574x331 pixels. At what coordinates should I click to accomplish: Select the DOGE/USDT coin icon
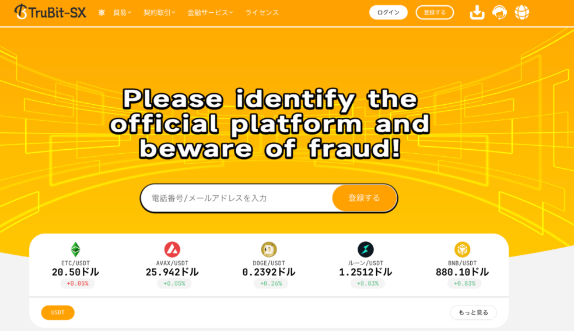coord(269,249)
